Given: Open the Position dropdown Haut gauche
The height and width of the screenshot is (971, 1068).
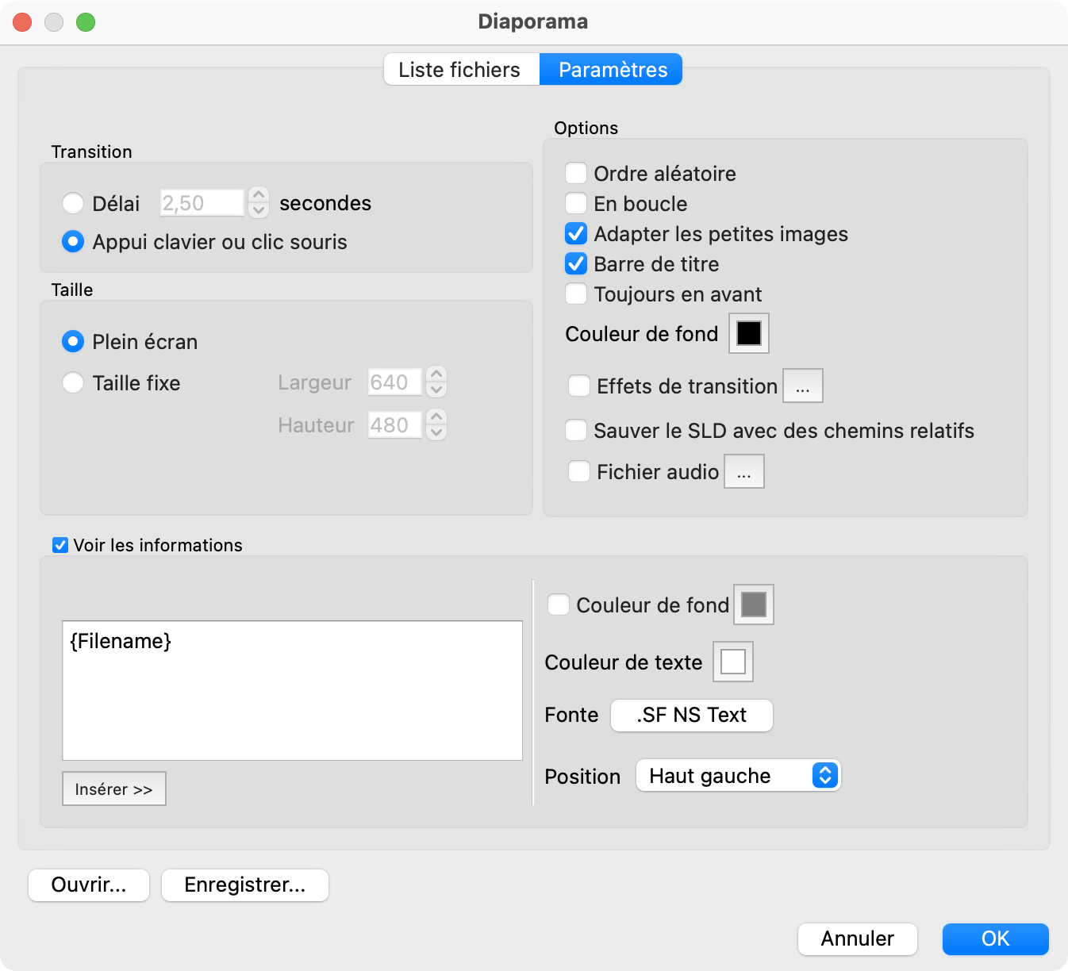Looking at the screenshot, I should 738,776.
